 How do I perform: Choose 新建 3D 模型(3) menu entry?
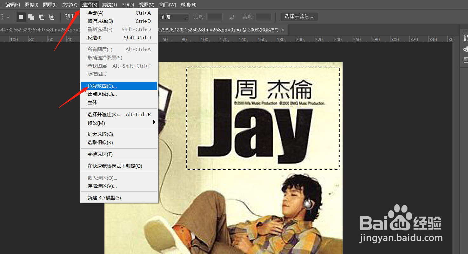pos(119,198)
